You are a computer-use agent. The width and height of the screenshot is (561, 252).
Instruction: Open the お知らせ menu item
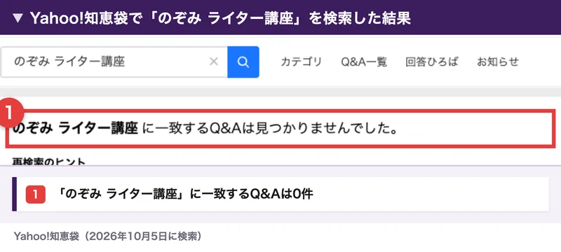point(498,62)
